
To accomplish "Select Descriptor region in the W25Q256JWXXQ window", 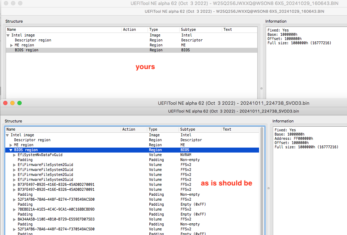I will (132, 40).
